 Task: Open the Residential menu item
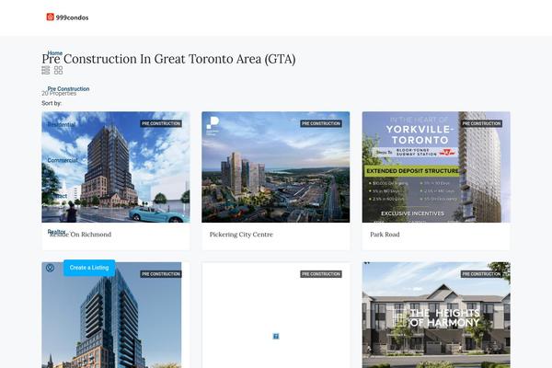click(x=62, y=125)
